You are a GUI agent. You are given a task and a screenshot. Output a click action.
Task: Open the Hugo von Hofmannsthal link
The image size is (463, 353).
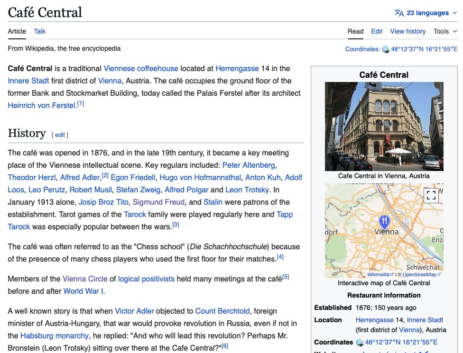200,178
